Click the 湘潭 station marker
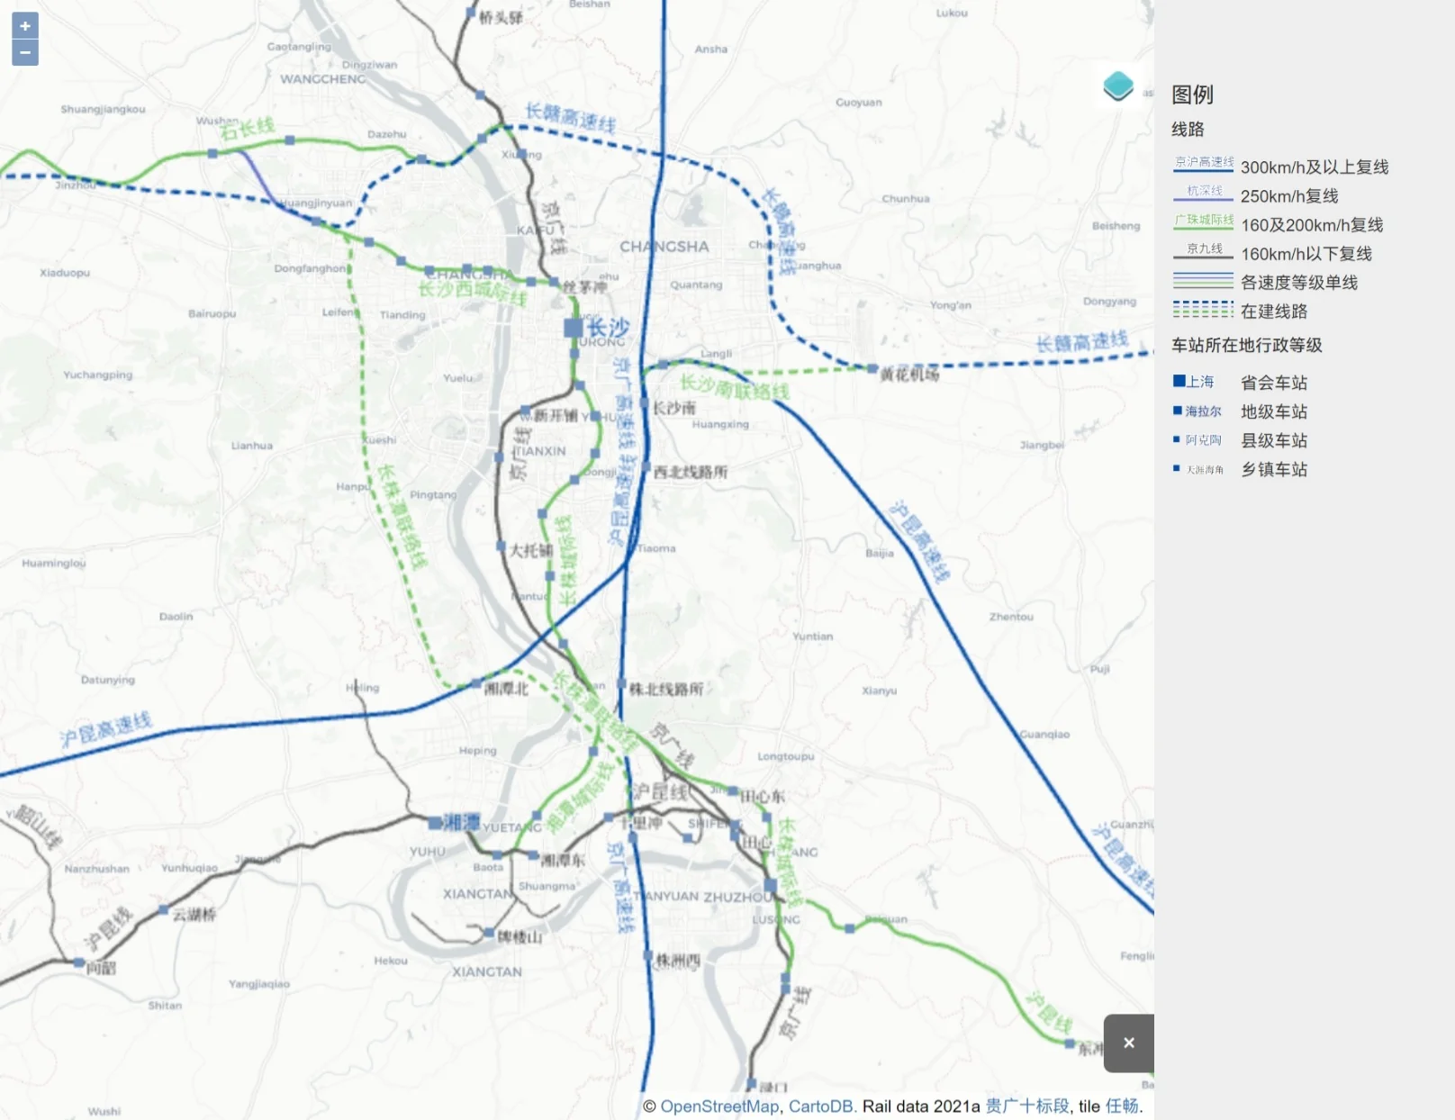The height and width of the screenshot is (1120, 1455). click(435, 823)
